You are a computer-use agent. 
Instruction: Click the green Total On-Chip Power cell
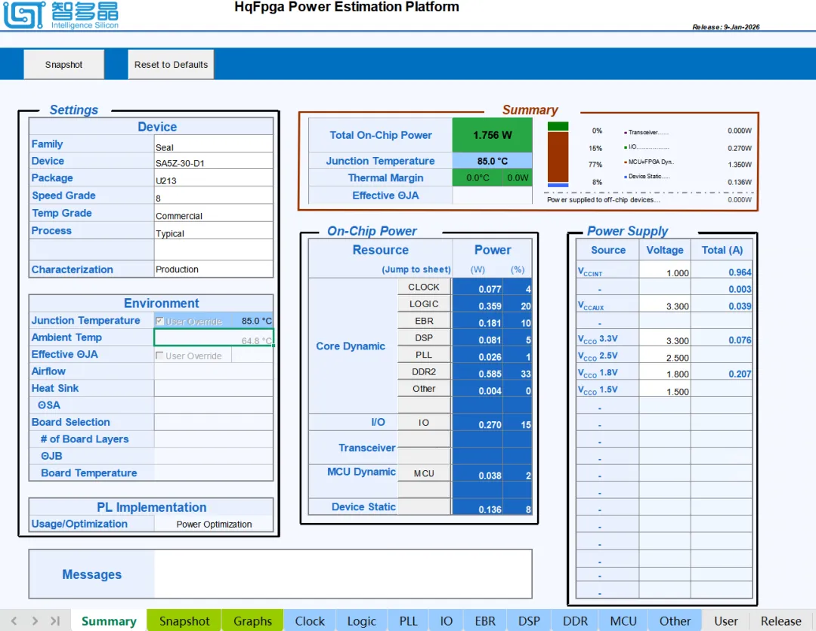tap(492, 135)
